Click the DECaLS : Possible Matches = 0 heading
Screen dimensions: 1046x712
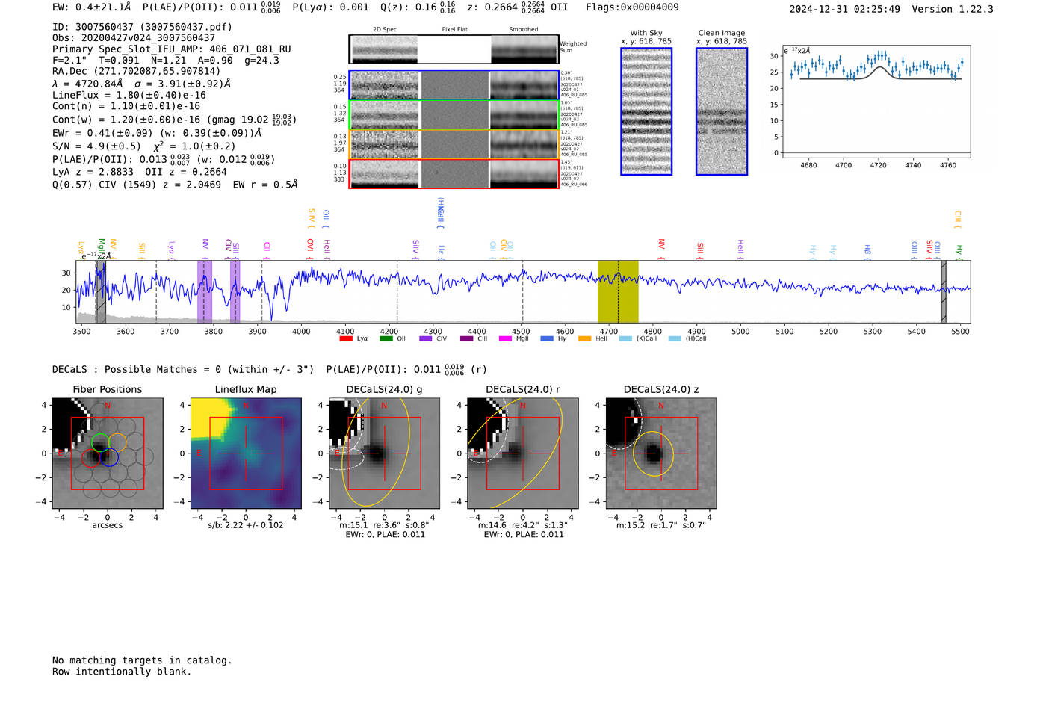click(x=183, y=370)
